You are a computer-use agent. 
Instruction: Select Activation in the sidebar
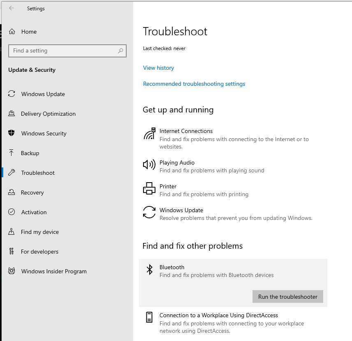34,212
